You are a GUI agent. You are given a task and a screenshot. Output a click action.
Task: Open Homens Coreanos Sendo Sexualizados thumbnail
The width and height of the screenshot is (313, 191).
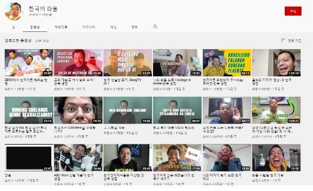point(29,110)
